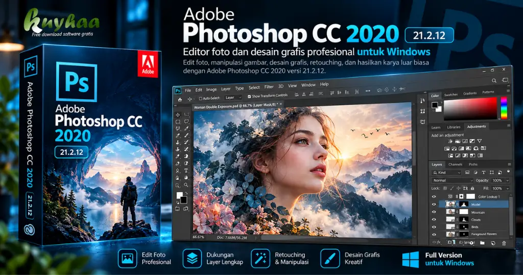
Task: Open the Filter menu
Action: click(269, 87)
